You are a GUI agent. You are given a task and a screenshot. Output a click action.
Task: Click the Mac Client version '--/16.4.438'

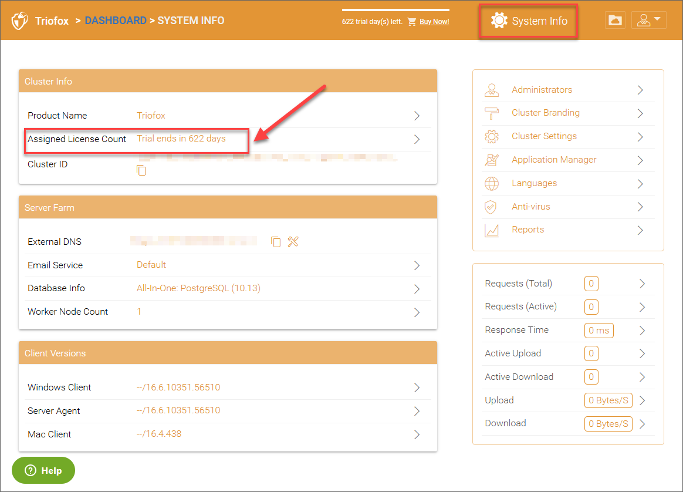(159, 434)
